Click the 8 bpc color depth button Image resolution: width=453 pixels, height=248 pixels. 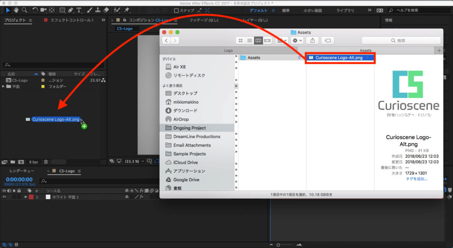coord(34,162)
